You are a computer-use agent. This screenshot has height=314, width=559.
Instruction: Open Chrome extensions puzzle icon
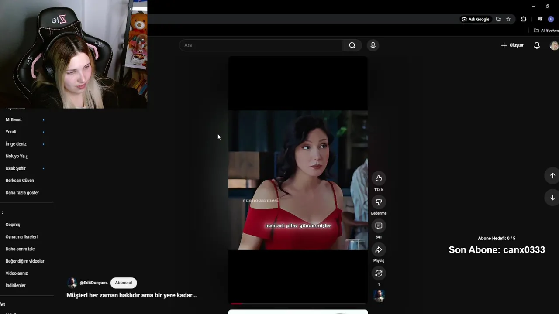(x=524, y=19)
